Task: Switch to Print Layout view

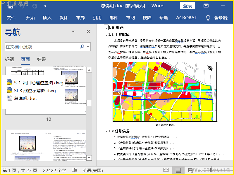Action: [x=178, y=170]
